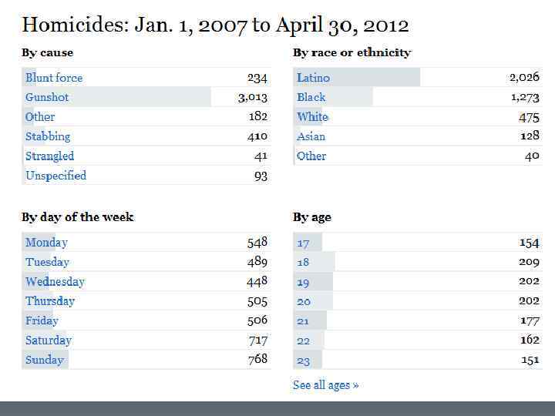Open the Latino ethnicity link
This screenshot has width=555, height=416.
pyautogui.click(x=313, y=78)
